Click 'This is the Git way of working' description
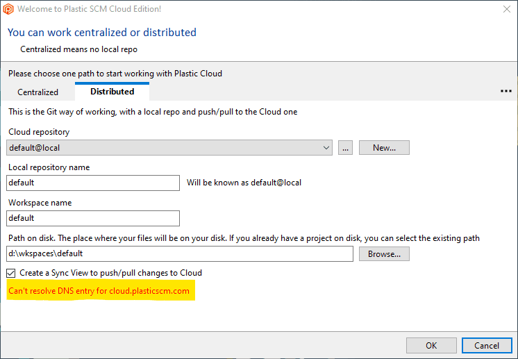Viewport: 518px width, 359px height. tap(153, 112)
